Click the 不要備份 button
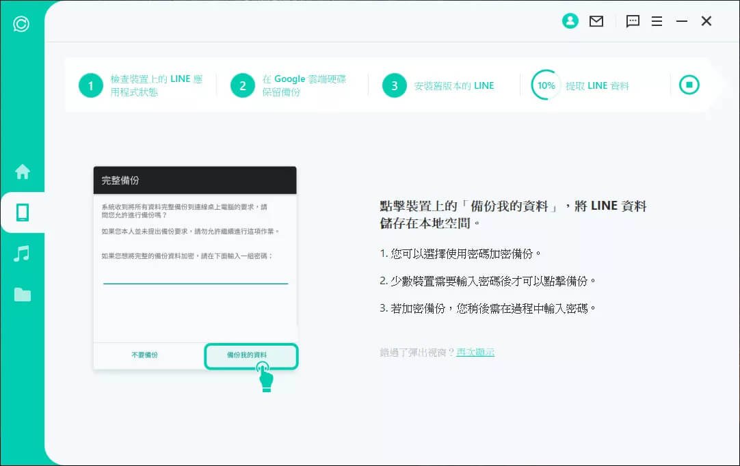The image size is (740, 466). (x=144, y=355)
